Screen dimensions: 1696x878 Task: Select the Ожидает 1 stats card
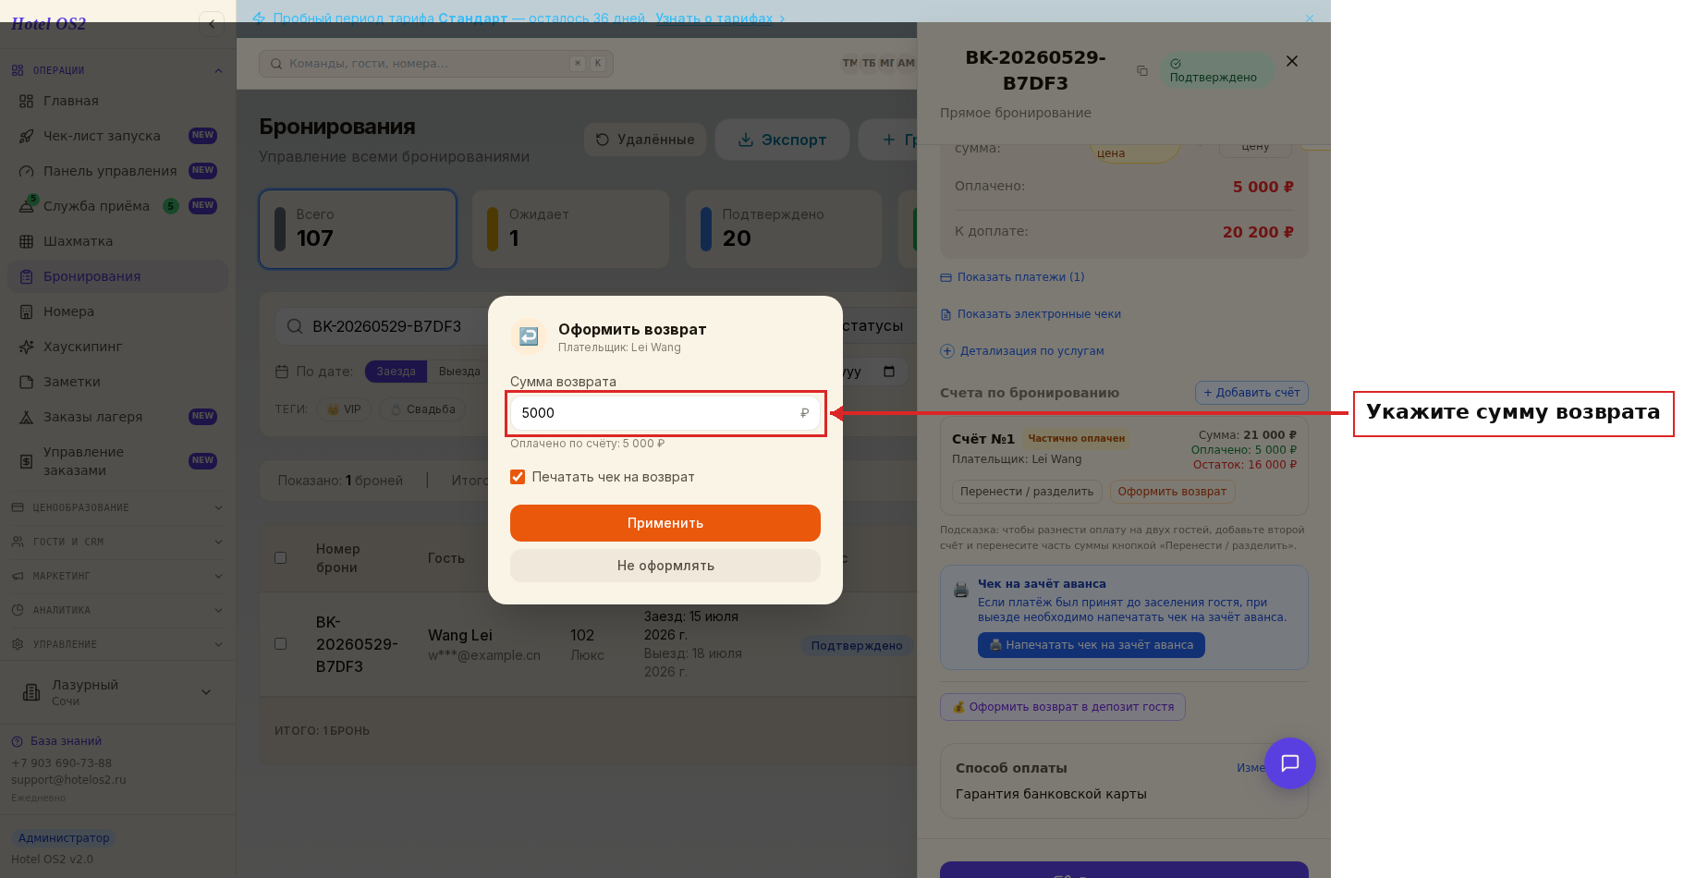(570, 229)
